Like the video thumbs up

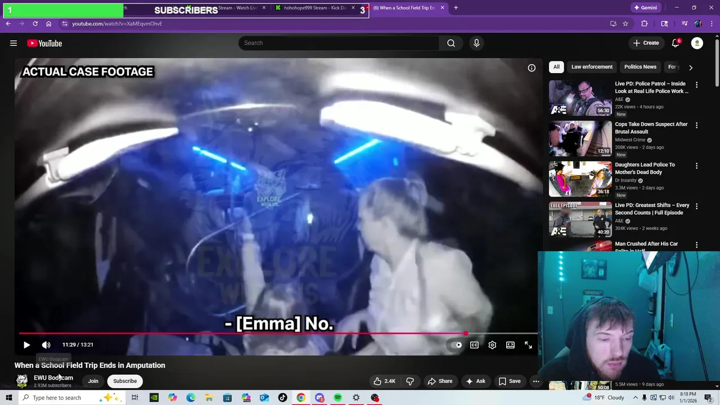click(384, 381)
